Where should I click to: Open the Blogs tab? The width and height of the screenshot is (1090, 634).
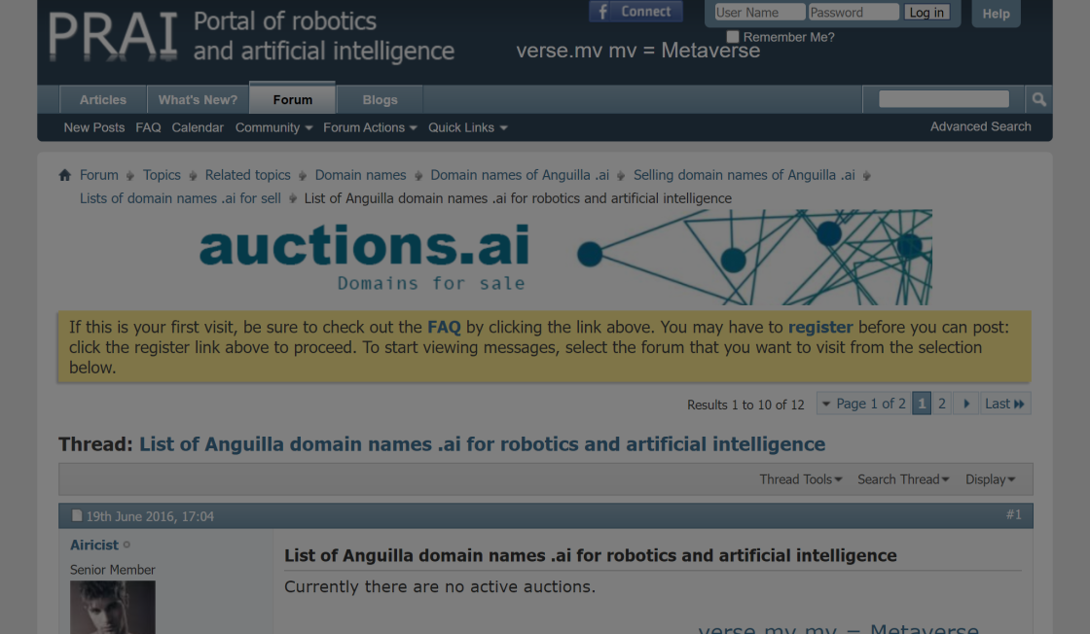click(380, 99)
